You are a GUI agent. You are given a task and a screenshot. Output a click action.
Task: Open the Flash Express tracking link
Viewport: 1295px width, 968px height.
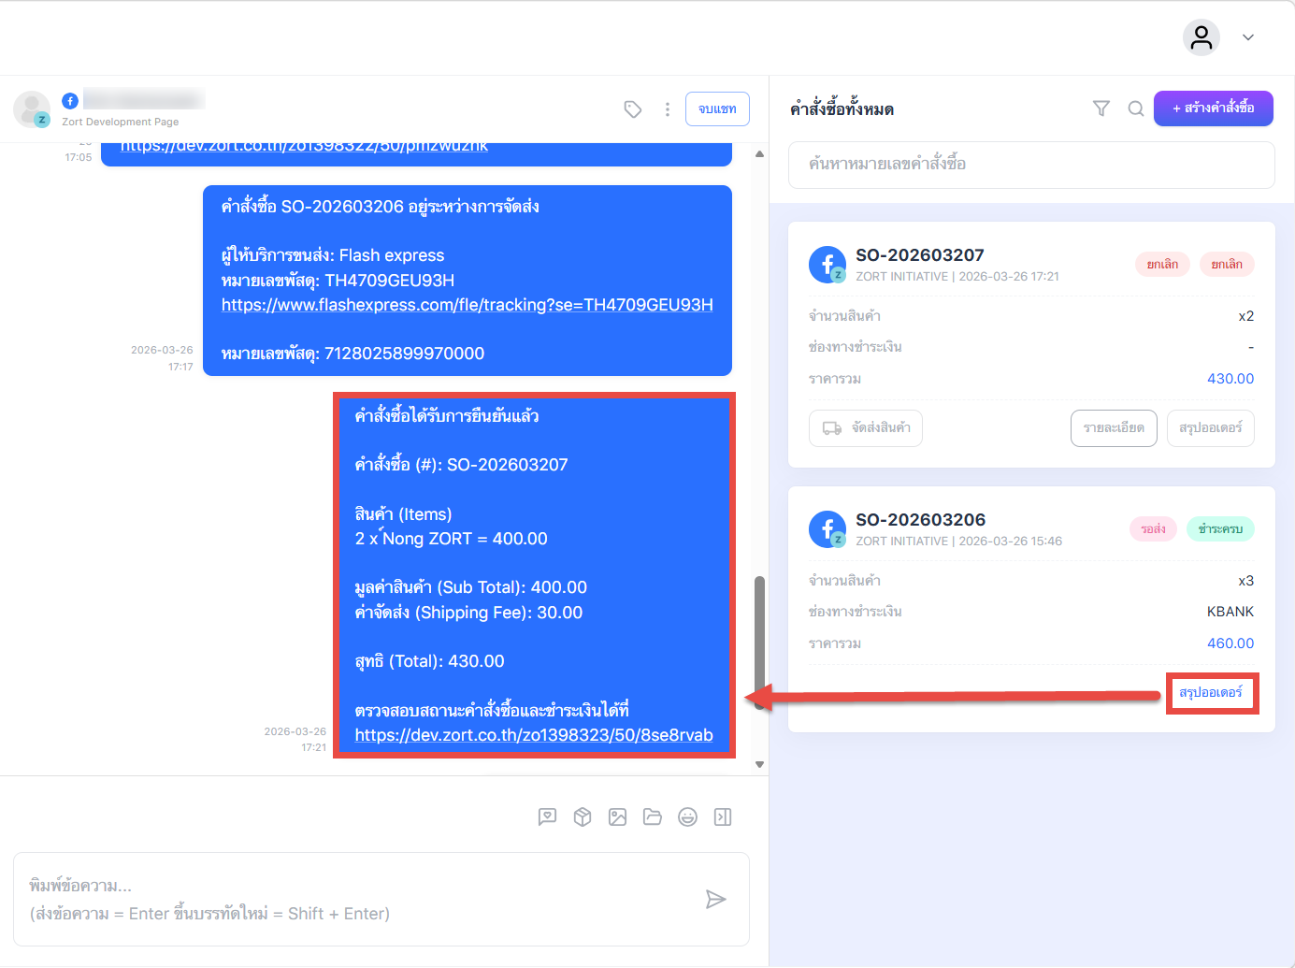(467, 305)
